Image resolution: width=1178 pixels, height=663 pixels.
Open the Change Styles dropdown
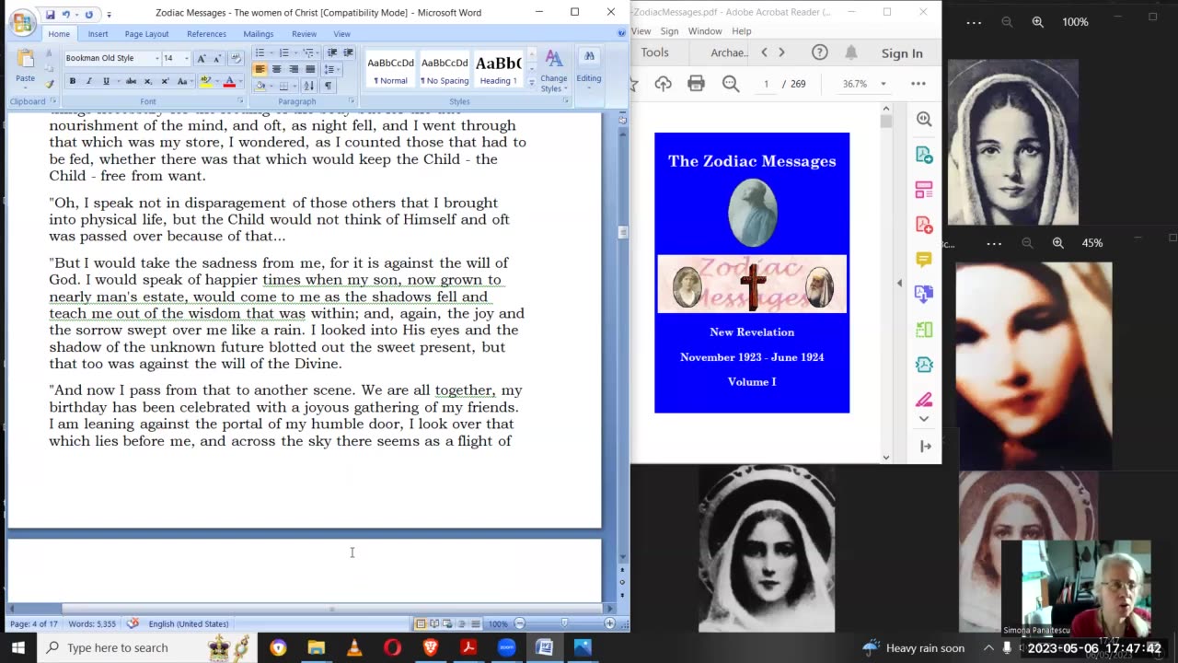click(553, 70)
